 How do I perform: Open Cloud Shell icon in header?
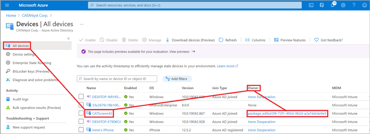pyautogui.click(x=311, y=5)
